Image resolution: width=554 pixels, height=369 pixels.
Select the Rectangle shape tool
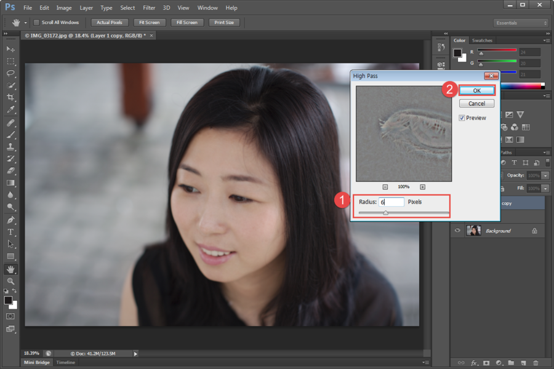[x=10, y=256]
